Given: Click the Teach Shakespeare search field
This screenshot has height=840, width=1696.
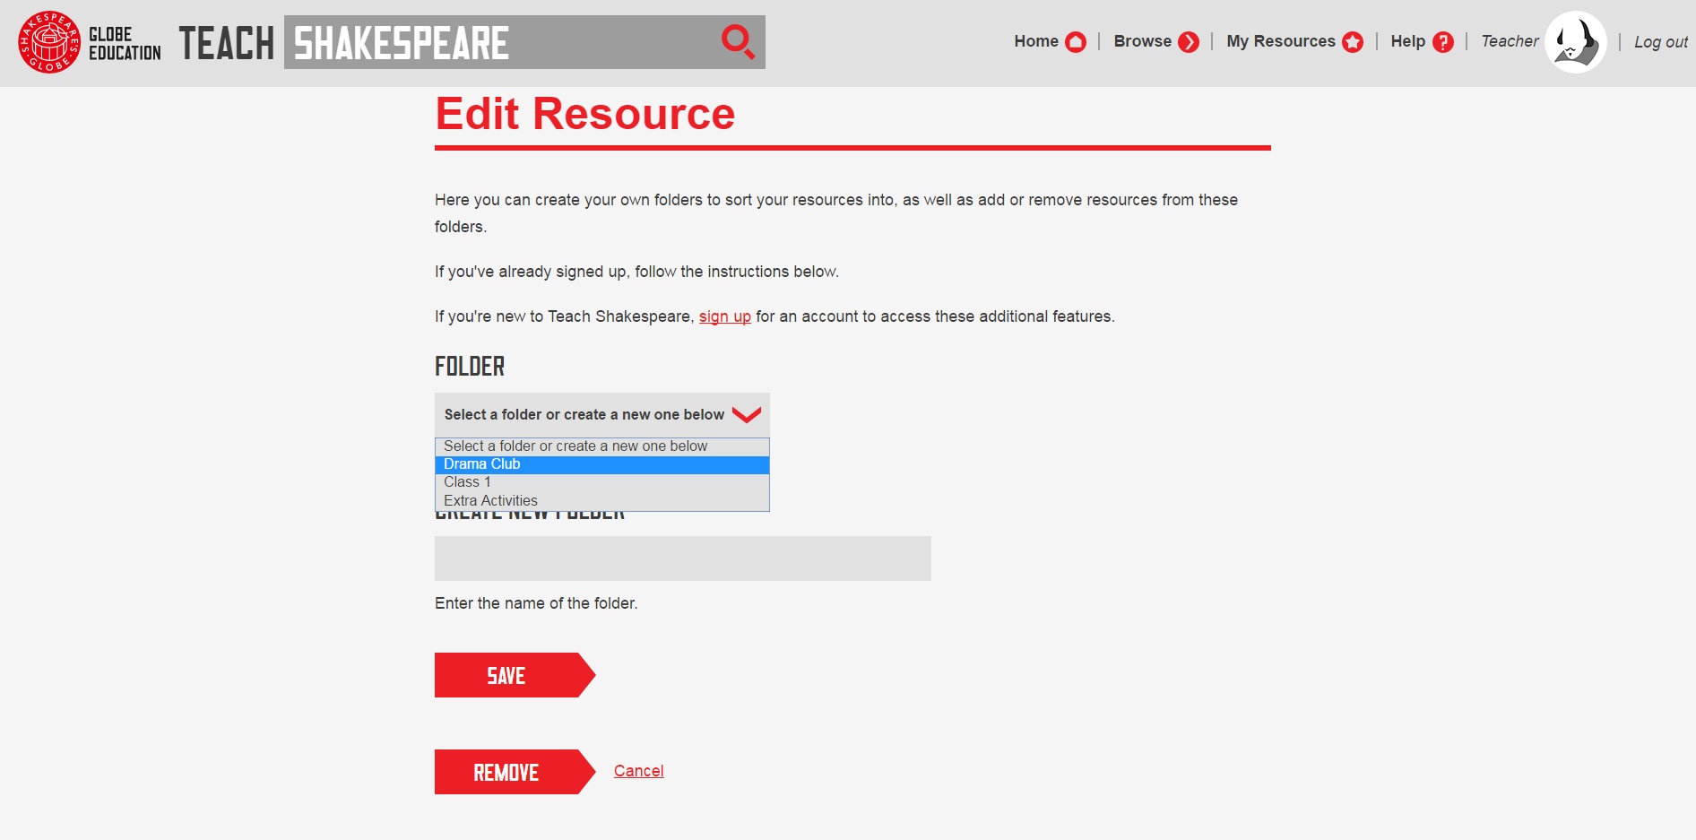Looking at the screenshot, I should (x=524, y=42).
